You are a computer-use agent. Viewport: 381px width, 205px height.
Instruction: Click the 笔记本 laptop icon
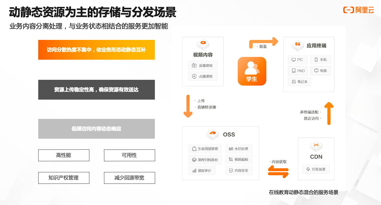point(294,82)
